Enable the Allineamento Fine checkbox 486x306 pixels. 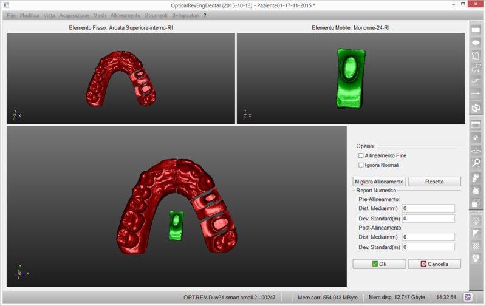[x=361, y=156]
